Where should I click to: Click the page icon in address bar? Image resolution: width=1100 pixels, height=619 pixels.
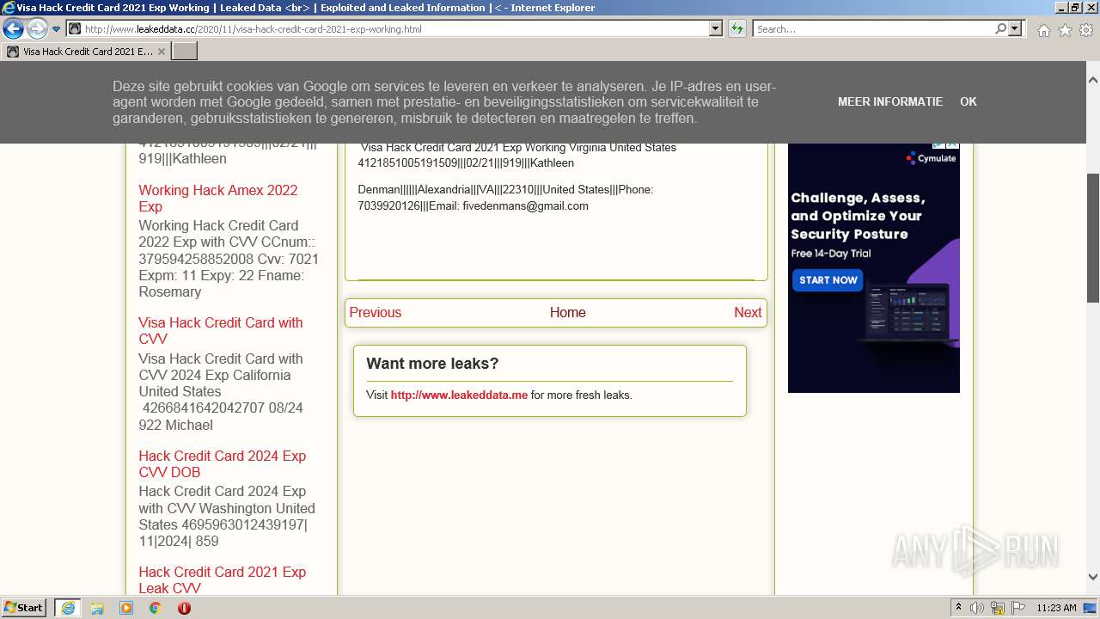tap(75, 28)
